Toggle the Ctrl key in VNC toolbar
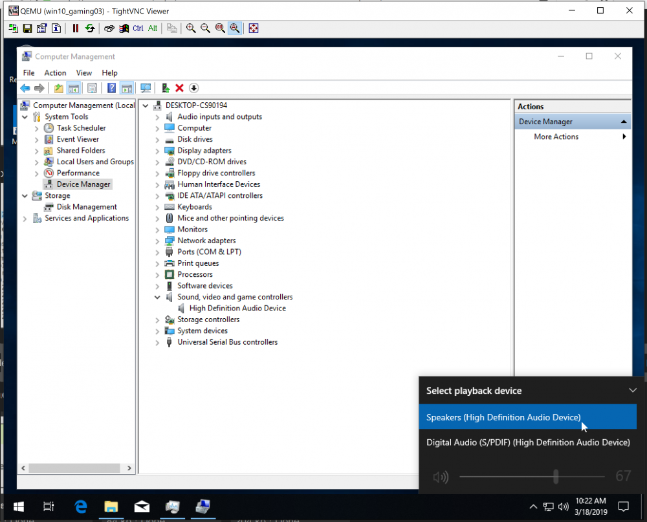Viewport: 647px width, 522px height. pyautogui.click(x=138, y=28)
